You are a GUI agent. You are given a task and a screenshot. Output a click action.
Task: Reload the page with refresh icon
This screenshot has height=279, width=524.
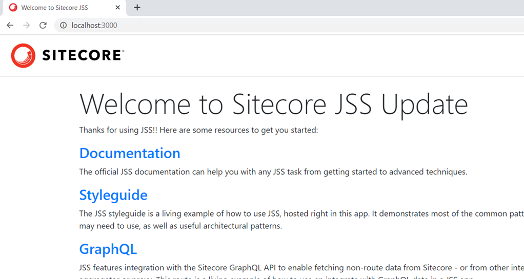tap(43, 26)
